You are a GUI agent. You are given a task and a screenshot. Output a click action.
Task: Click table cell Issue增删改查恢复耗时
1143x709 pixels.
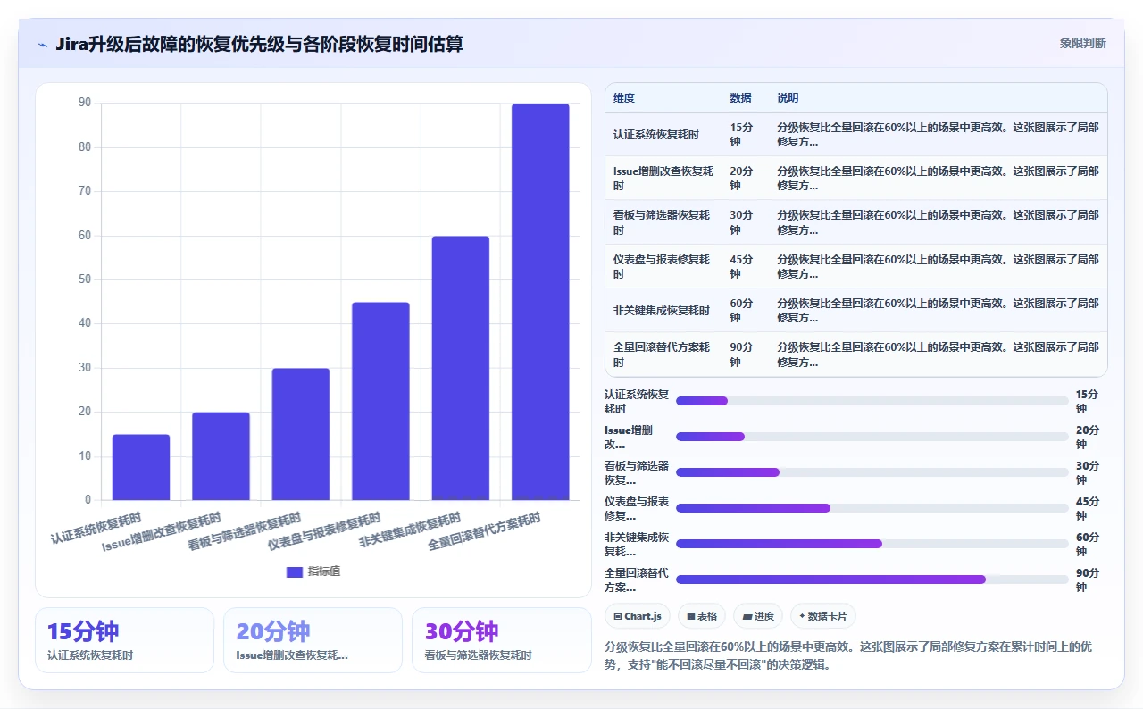click(663, 179)
